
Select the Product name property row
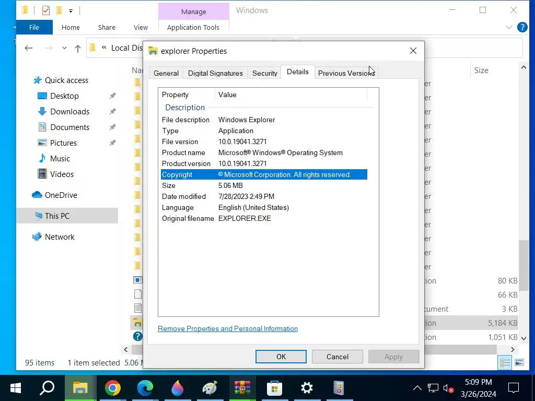click(264, 152)
